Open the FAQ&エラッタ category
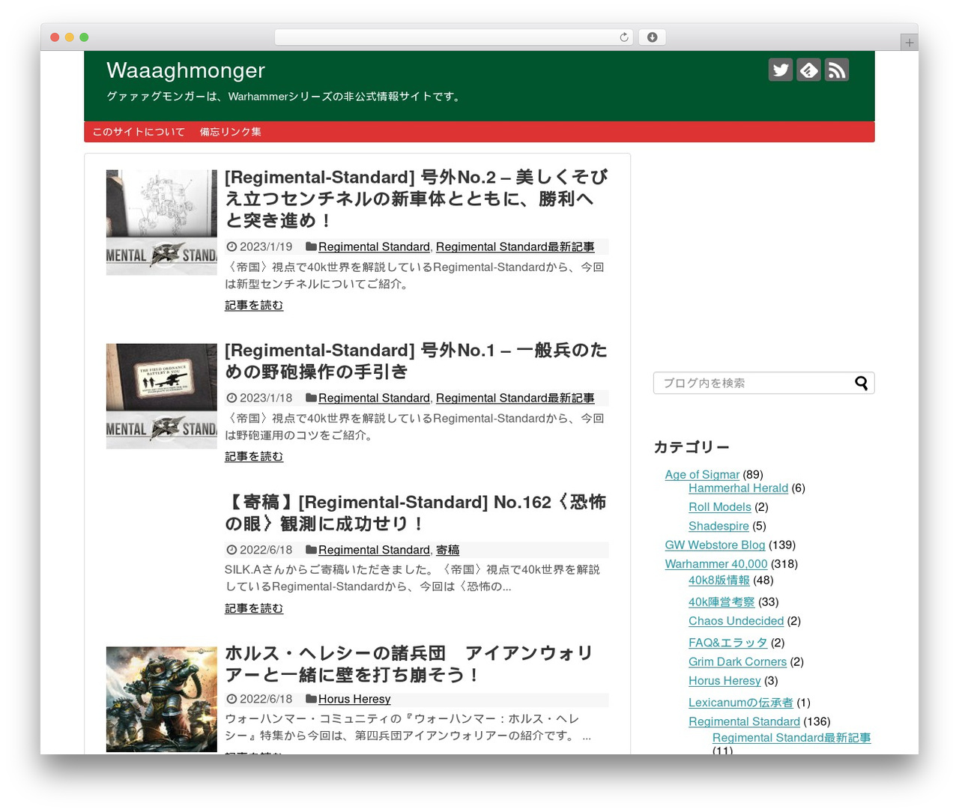This screenshot has width=959, height=812. (x=727, y=643)
